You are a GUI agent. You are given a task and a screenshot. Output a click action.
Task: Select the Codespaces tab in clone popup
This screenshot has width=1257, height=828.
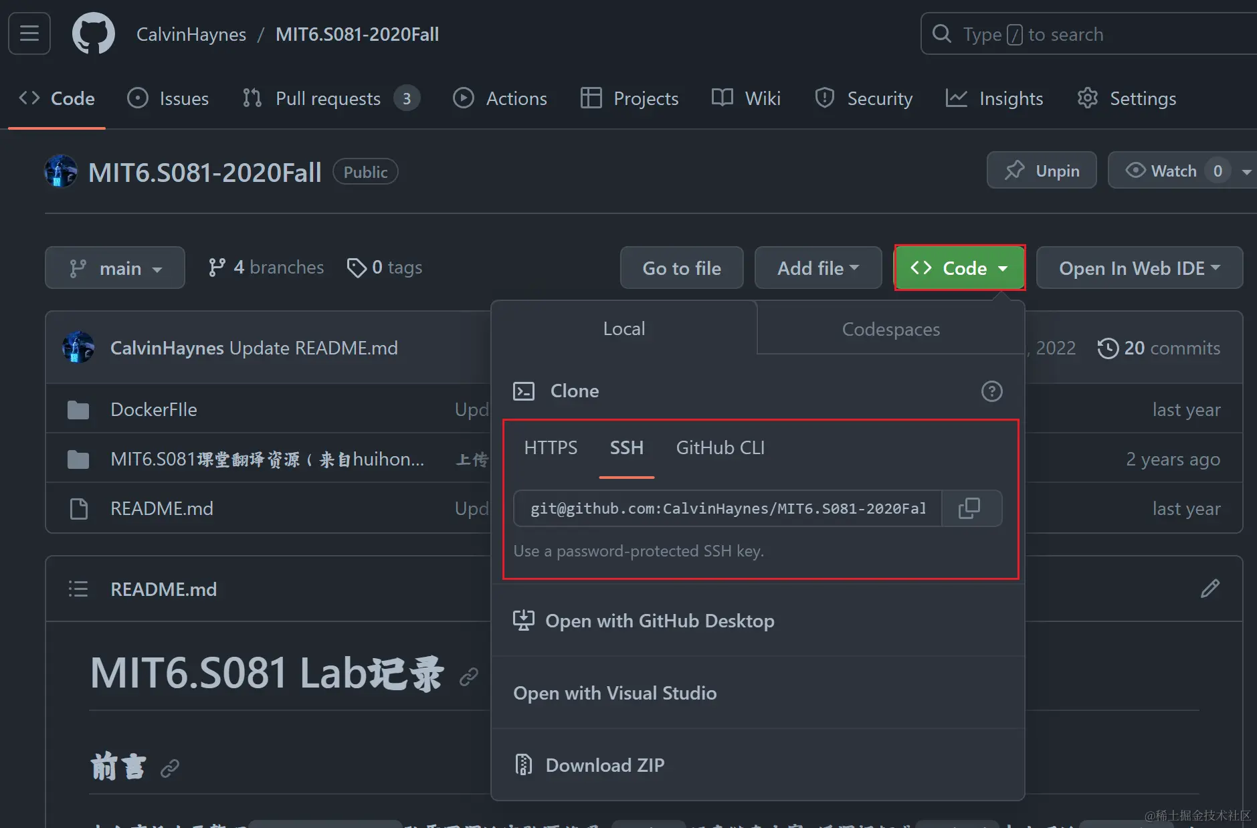[890, 329]
